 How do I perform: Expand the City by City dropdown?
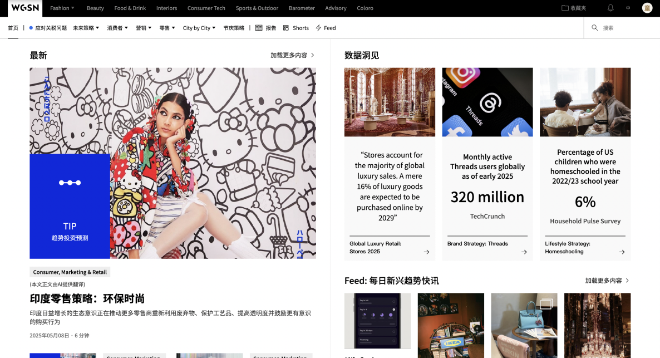point(199,28)
